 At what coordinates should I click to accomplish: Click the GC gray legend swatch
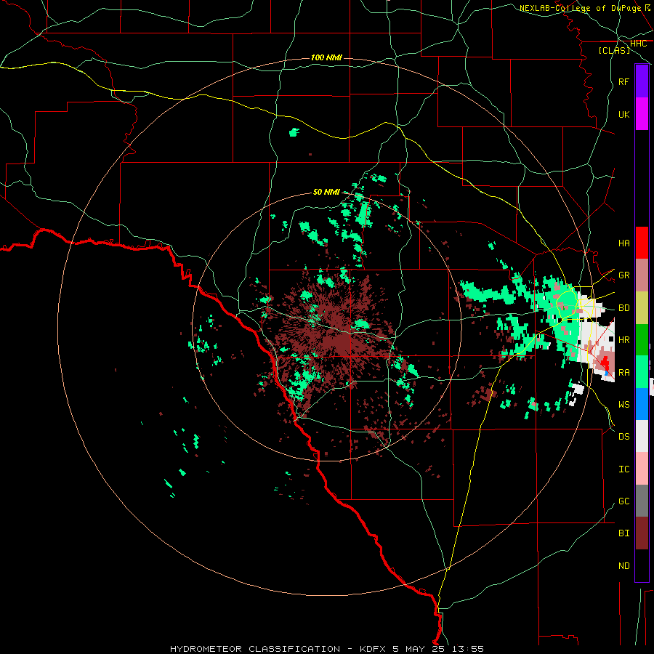click(642, 501)
